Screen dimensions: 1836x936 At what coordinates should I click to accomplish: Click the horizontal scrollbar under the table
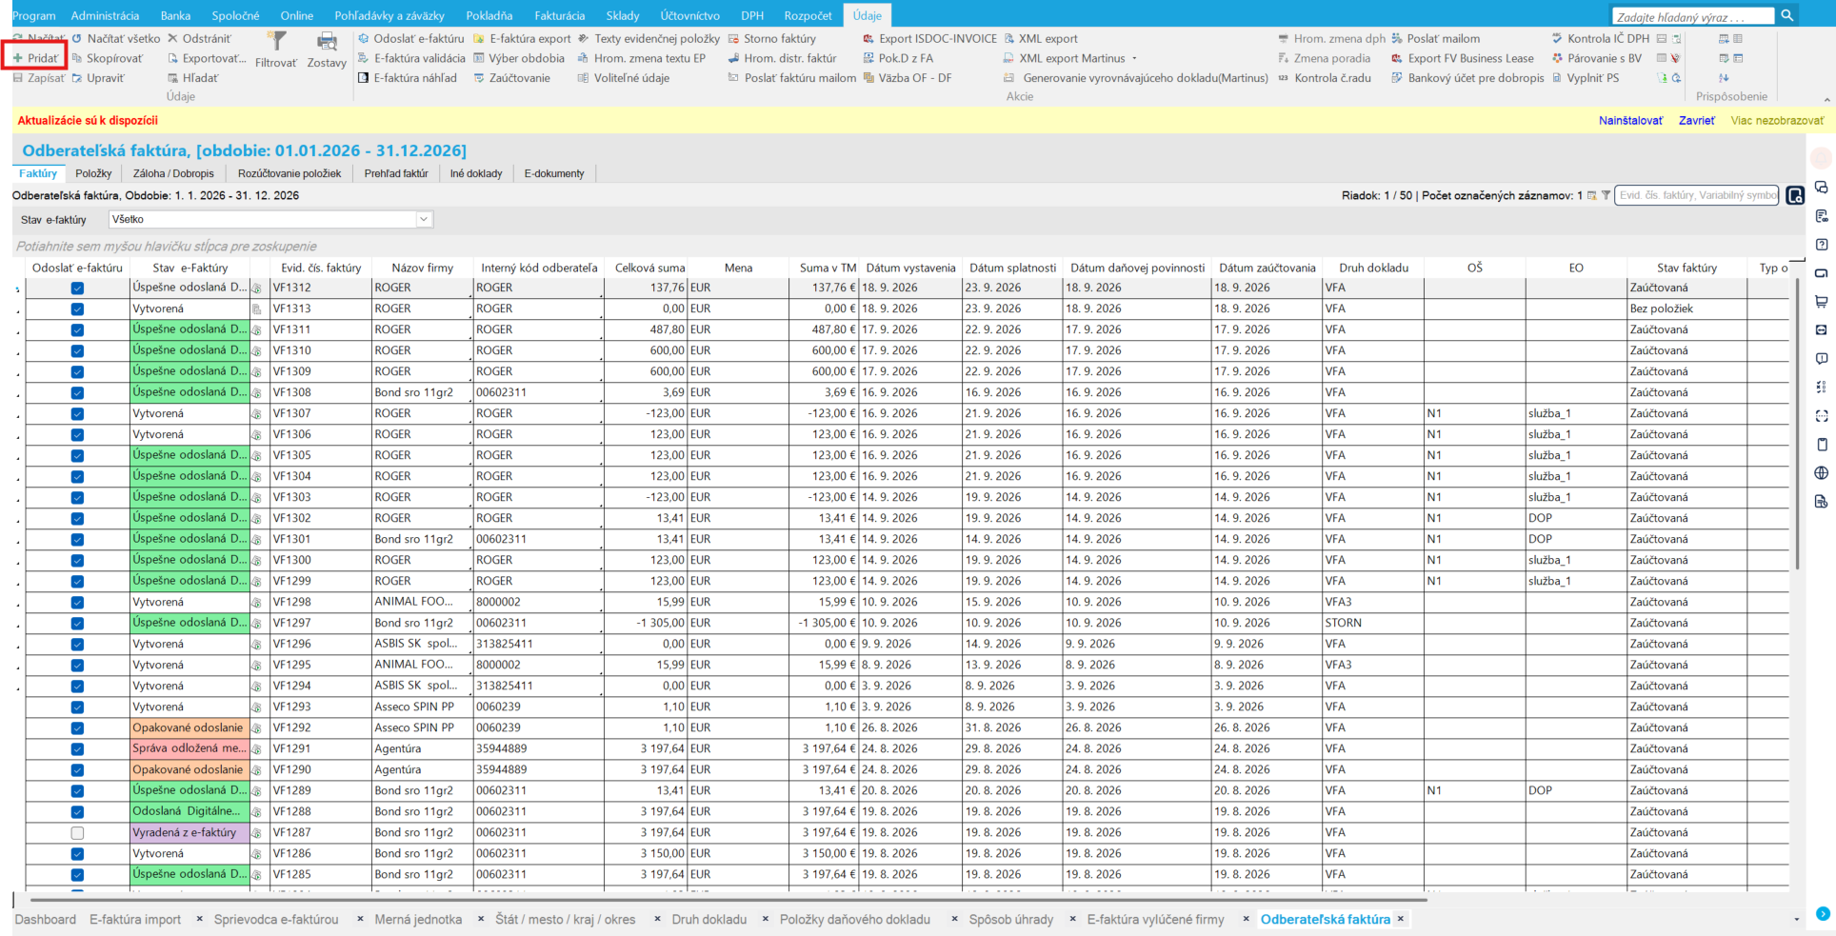click(x=728, y=899)
